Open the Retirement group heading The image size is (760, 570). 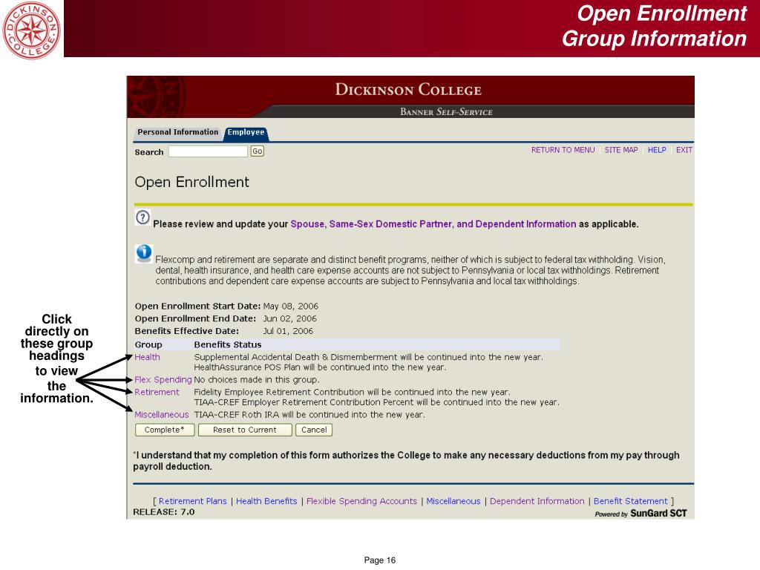[x=157, y=392]
